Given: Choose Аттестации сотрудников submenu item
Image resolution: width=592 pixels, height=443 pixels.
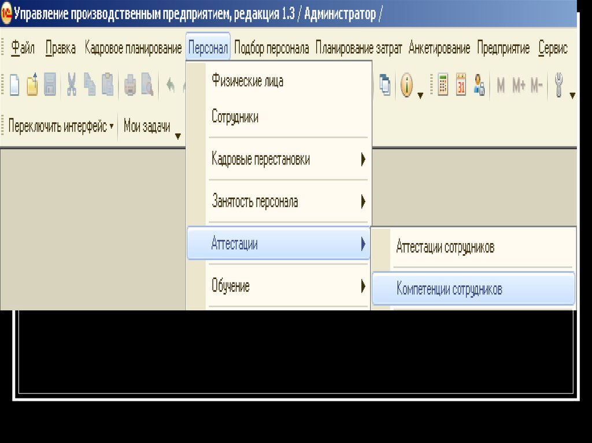Looking at the screenshot, I should tap(473, 247).
